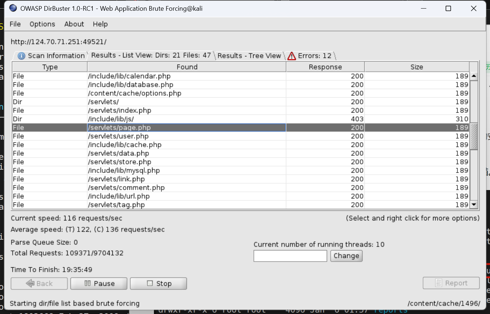
Task: Sort results by the Found column header
Action: tap(187, 67)
